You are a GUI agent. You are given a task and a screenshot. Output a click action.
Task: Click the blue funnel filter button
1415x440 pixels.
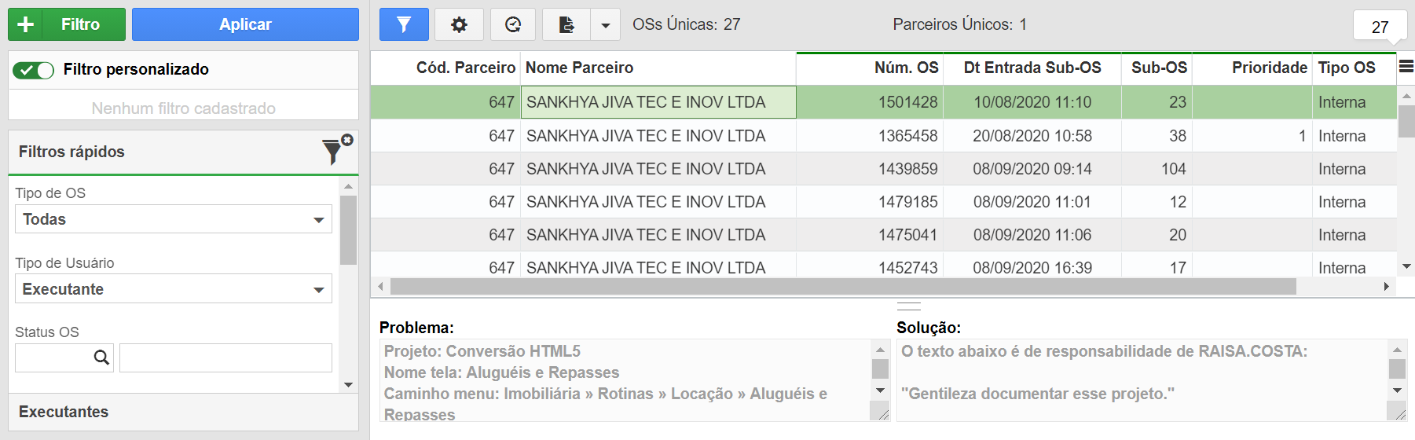(x=404, y=24)
